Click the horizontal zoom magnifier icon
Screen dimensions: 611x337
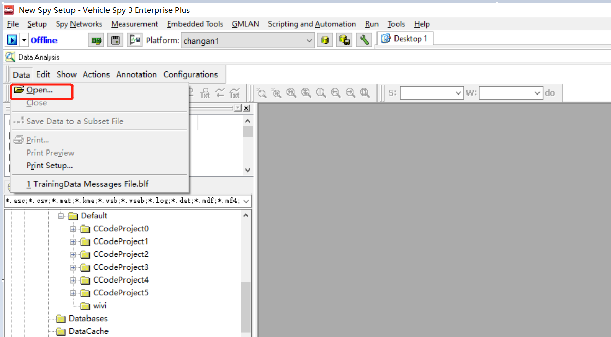pyautogui.click(x=291, y=92)
